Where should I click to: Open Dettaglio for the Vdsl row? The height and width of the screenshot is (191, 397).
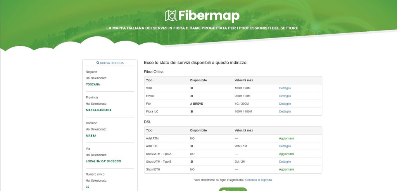click(285, 88)
